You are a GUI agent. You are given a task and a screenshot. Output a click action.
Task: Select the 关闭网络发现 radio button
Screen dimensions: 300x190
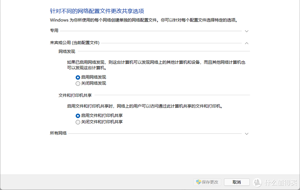tap(78, 83)
